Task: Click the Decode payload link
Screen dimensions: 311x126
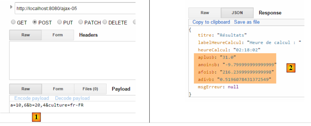Action: [x=72, y=98]
